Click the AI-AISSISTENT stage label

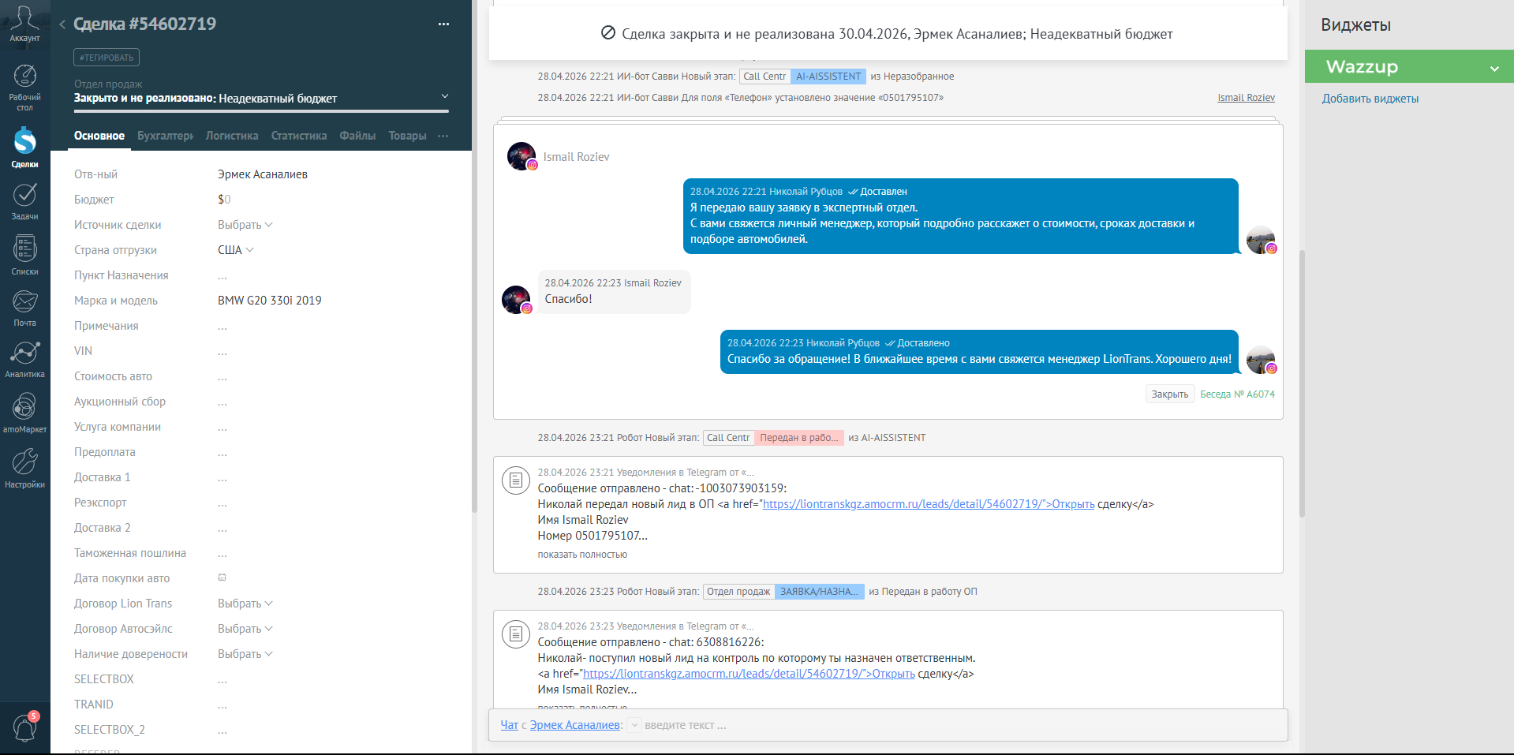[x=828, y=77]
